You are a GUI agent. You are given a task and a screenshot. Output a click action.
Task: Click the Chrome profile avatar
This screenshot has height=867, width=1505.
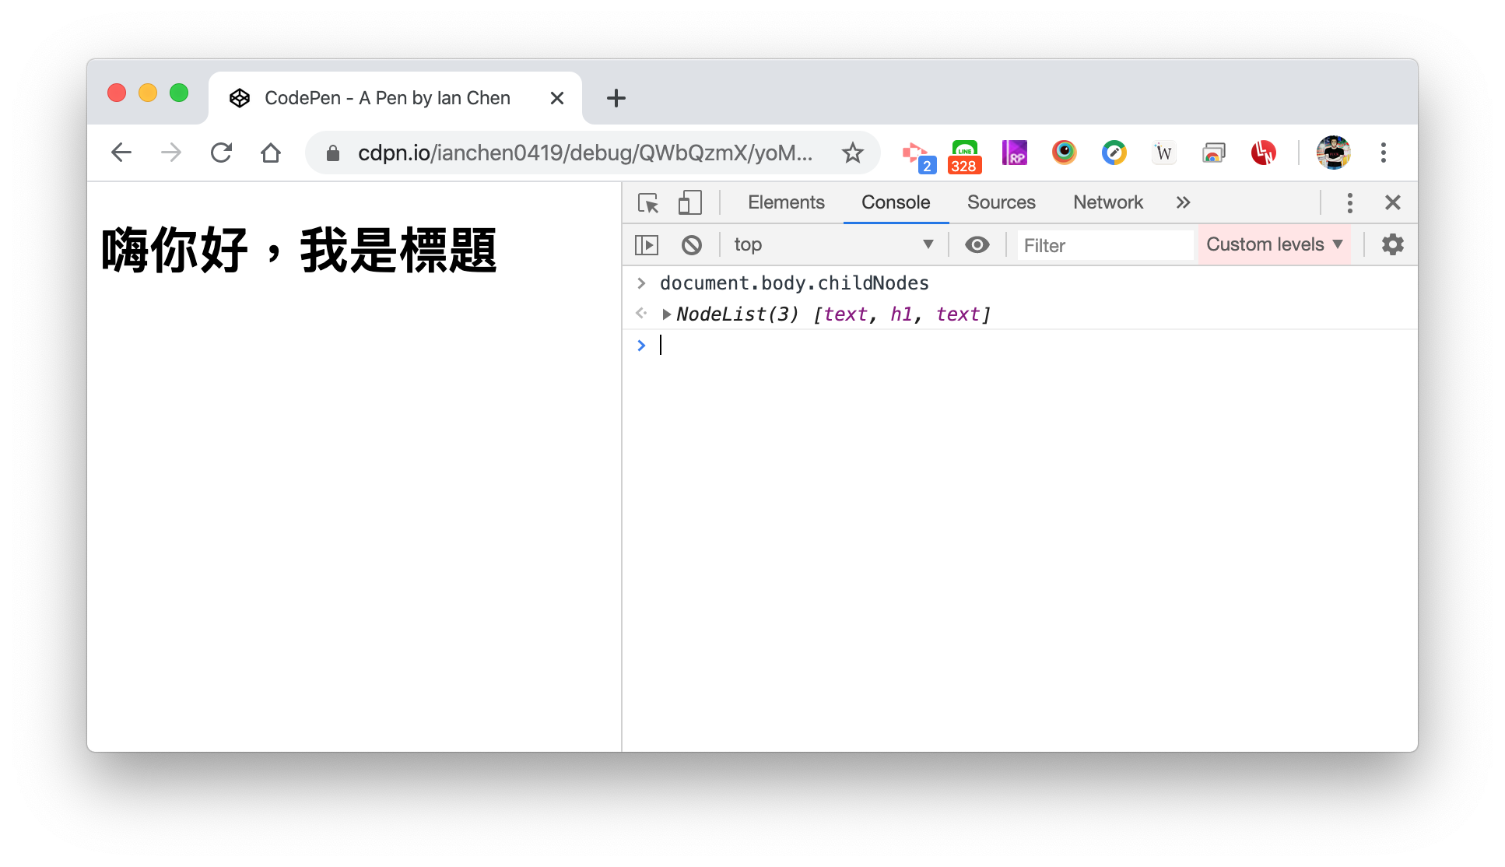(1333, 153)
